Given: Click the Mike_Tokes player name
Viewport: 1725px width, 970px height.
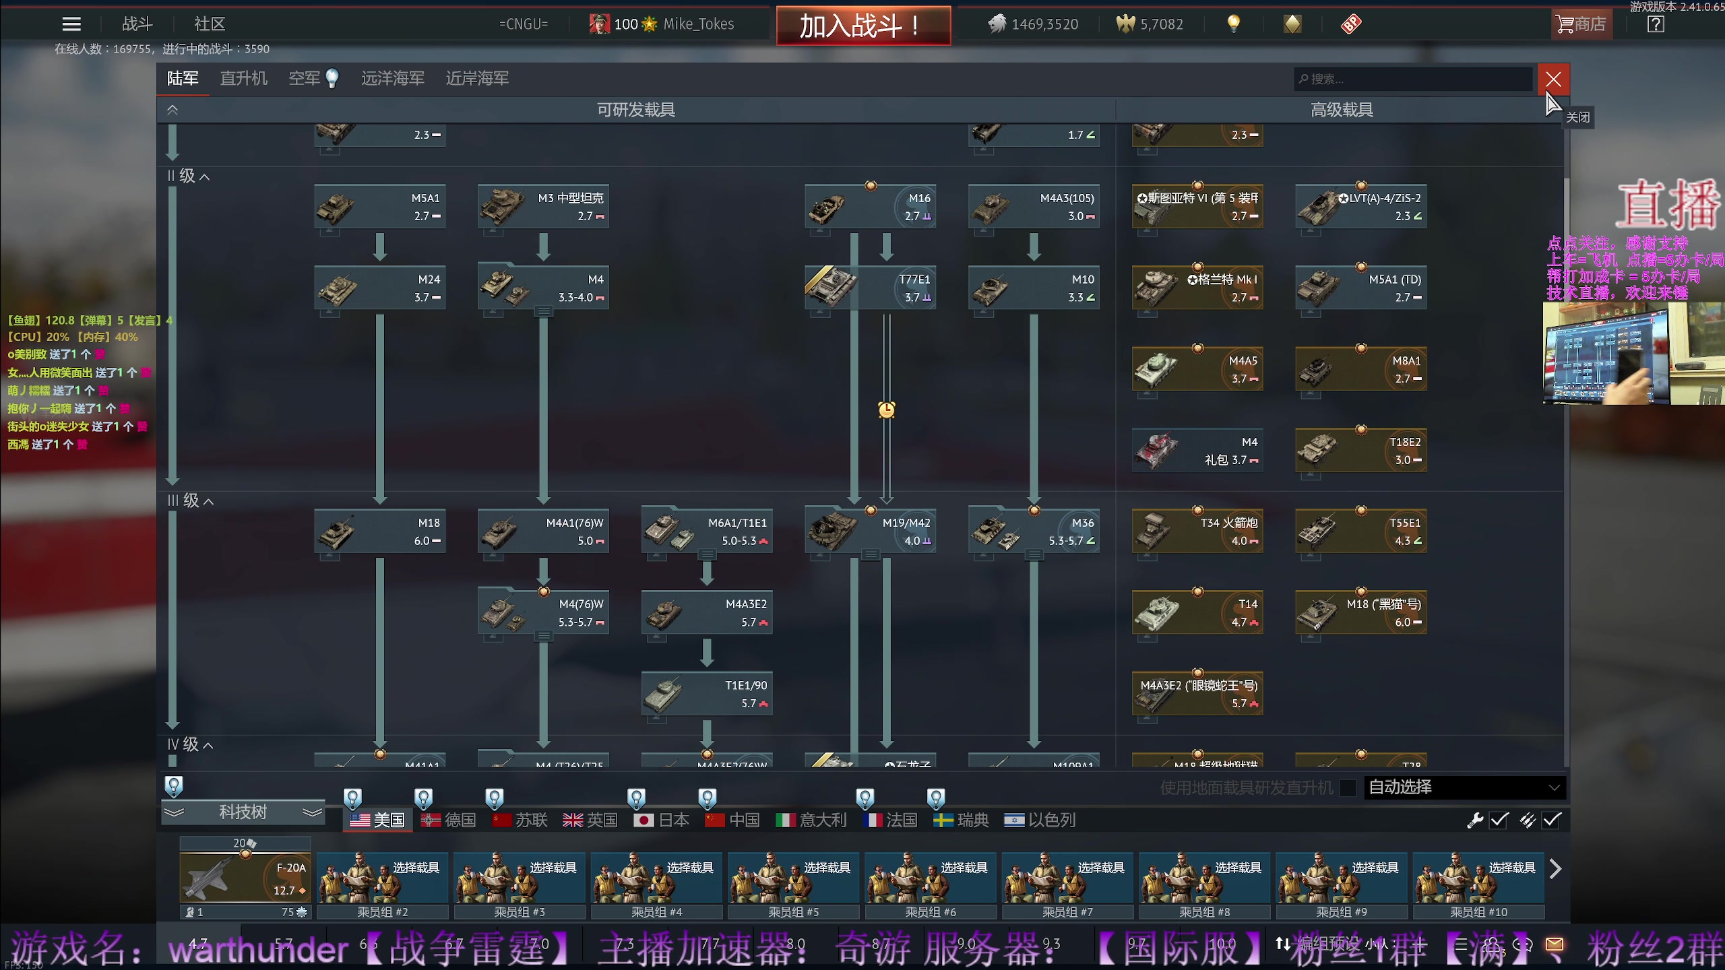Looking at the screenshot, I should coord(699,24).
